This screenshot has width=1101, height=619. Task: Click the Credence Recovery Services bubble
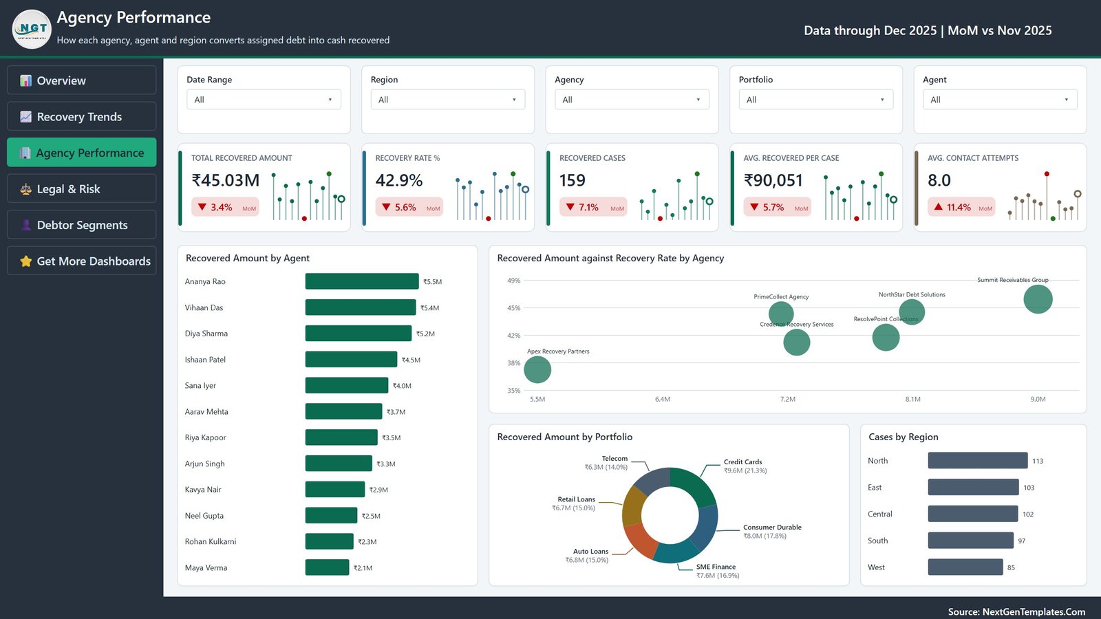[797, 343]
